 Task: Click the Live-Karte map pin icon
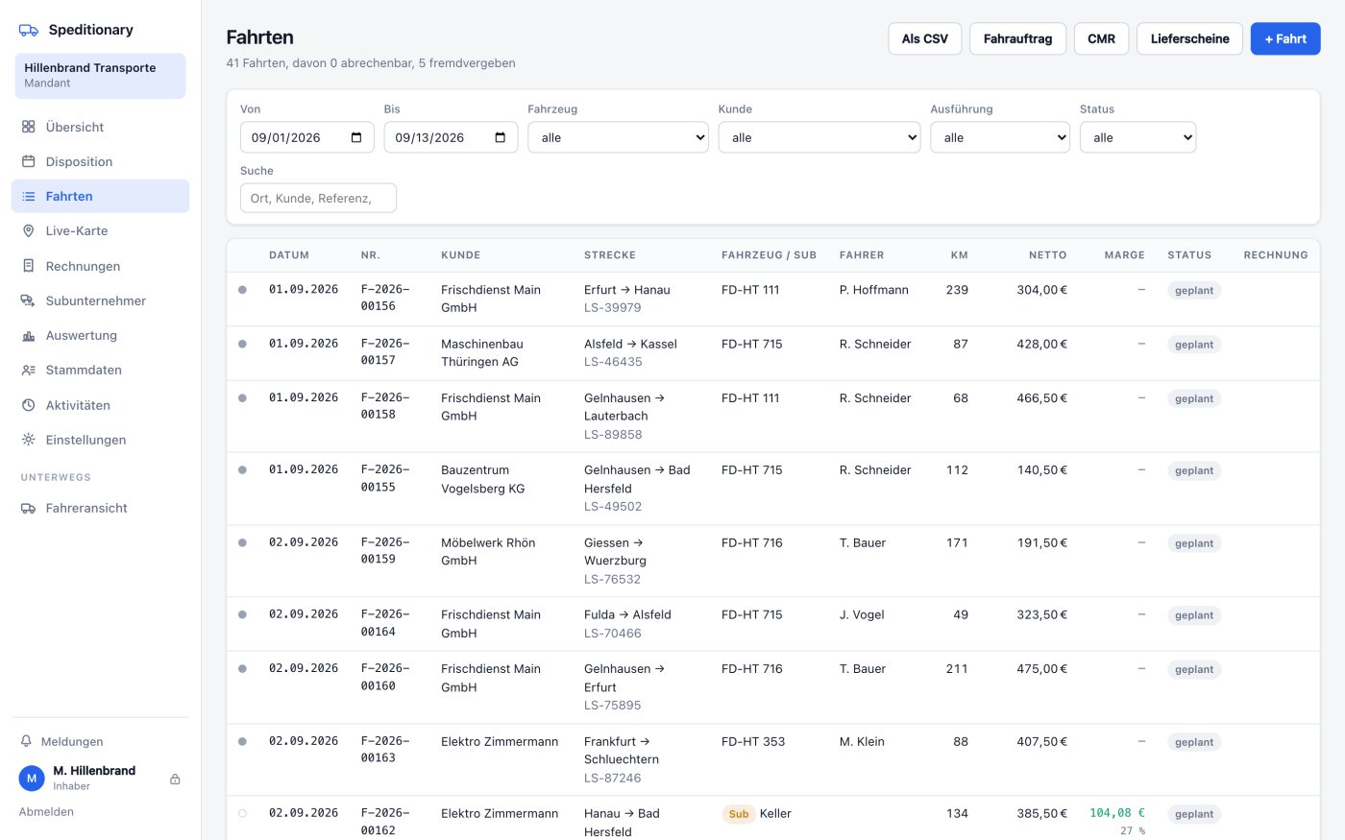point(29,230)
